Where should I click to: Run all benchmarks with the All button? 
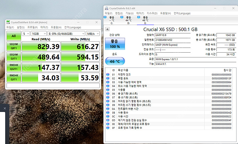click(x=14, y=36)
